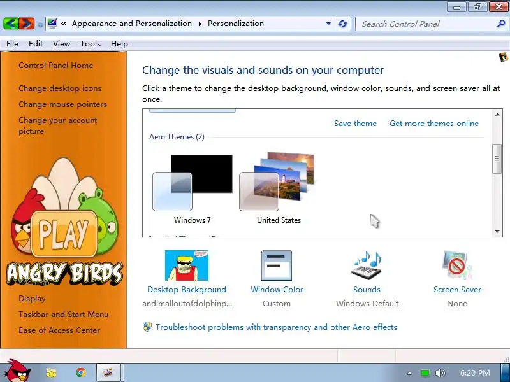Open the address bar history dropdown
The height and width of the screenshot is (382, 510).
[x=328, y=24]
